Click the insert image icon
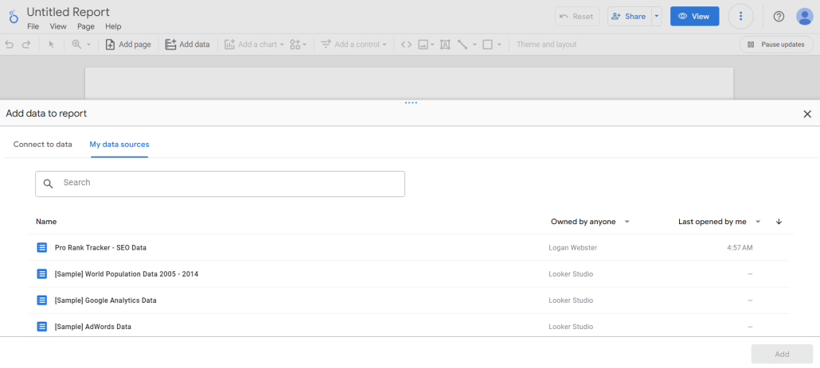 pos(423,45)
